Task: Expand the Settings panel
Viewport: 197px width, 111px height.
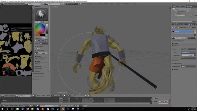Action: pos(176,69)
